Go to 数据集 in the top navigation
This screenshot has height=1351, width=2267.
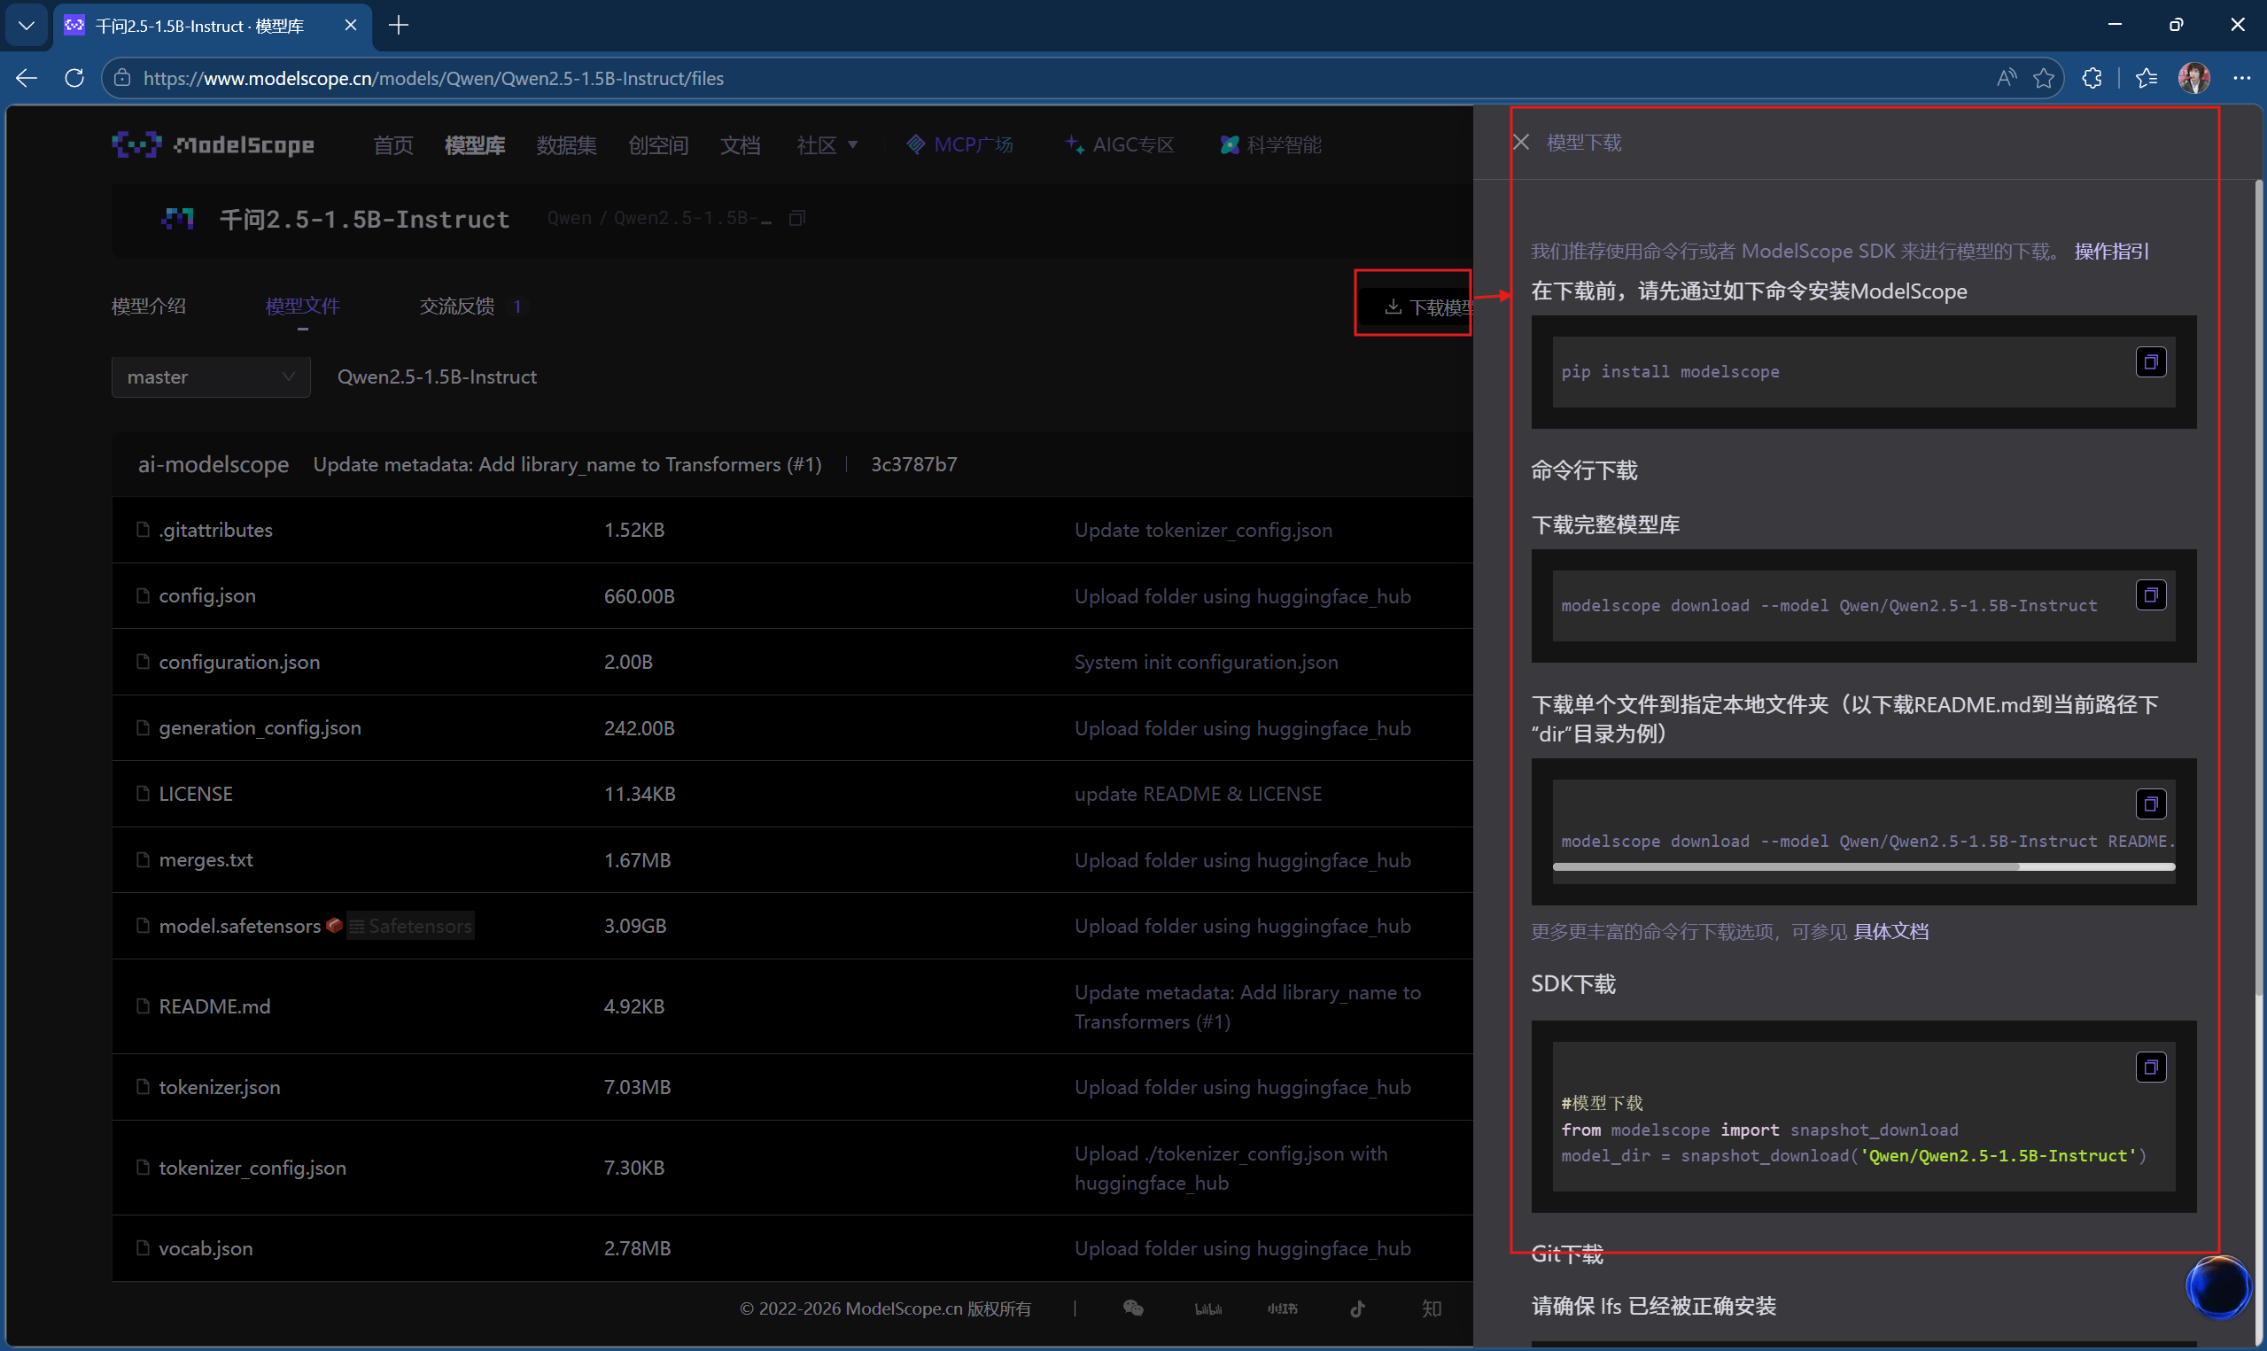pyautogui.click(x=566, y=144)
